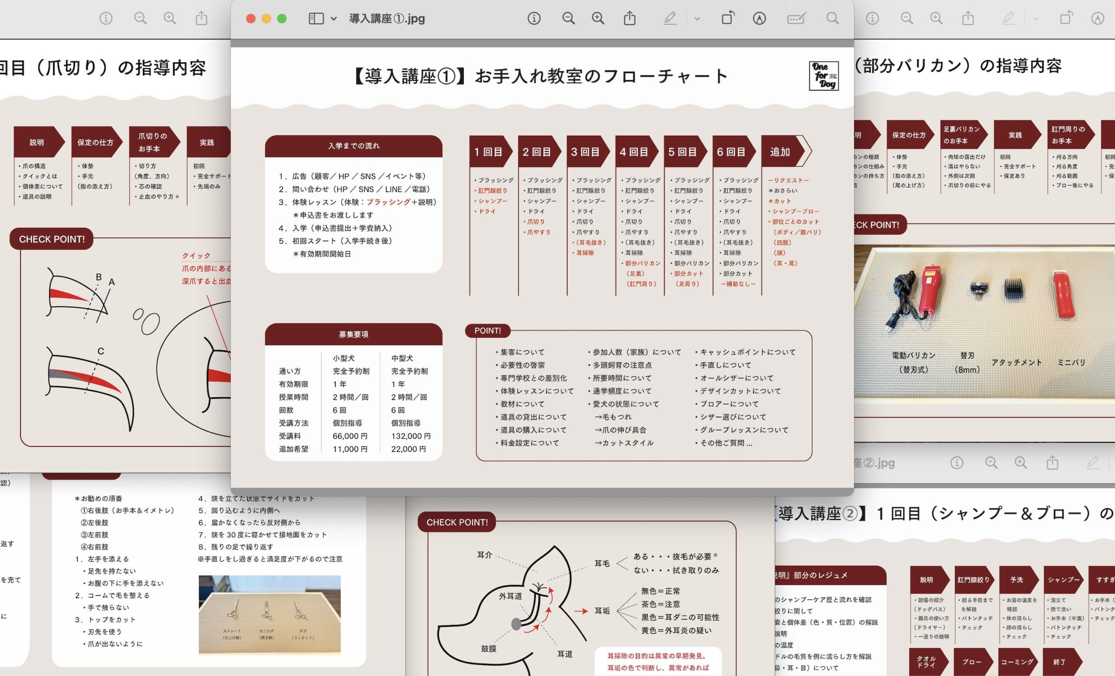The height and width of the screenshot is (676, 1115).
Task: Select the Highlight pen tool in main toolbar
Action: pos(670,19)
